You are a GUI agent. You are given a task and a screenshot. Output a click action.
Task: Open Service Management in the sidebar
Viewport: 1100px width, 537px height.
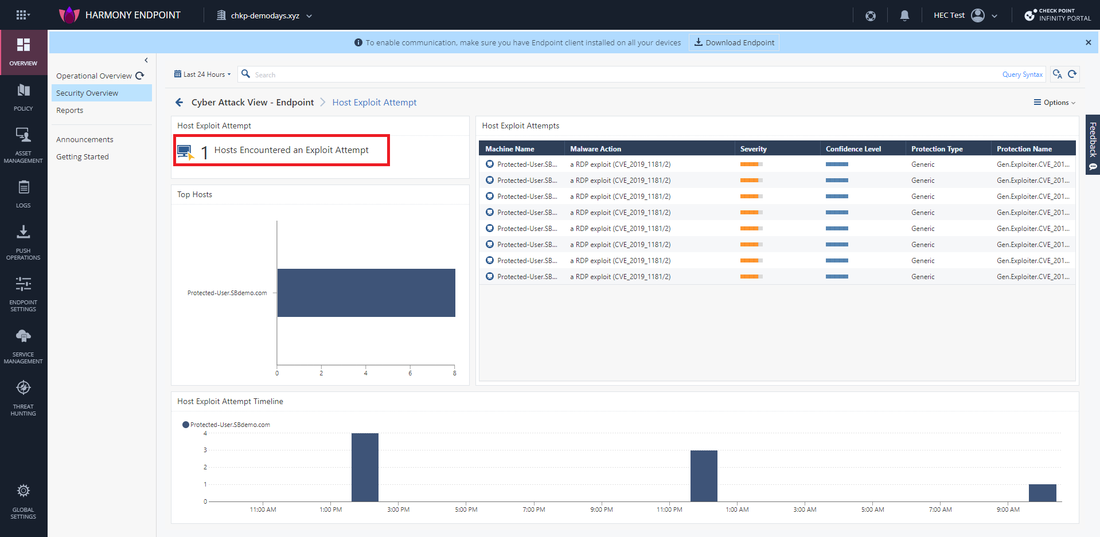[x=24, y=346]
